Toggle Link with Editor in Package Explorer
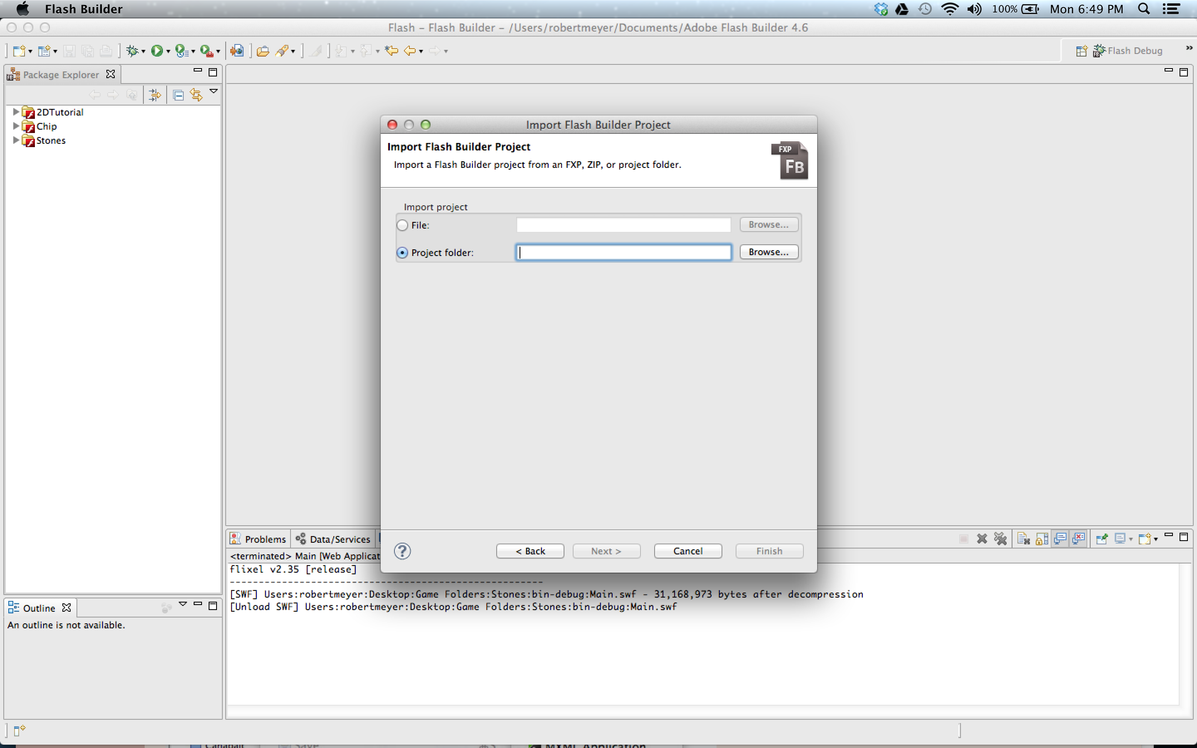1197x748 pixels. tap(196, 95)
